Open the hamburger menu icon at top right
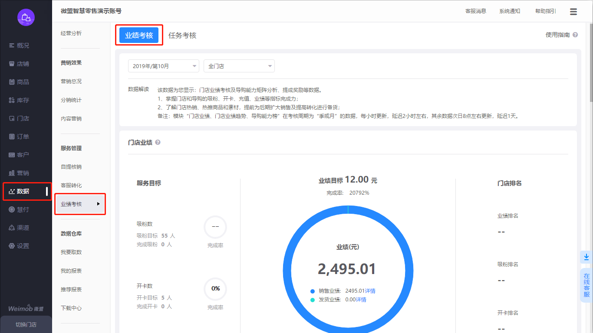Image resolution: width=593 pixels, height=333 pixels. [573, 12]
